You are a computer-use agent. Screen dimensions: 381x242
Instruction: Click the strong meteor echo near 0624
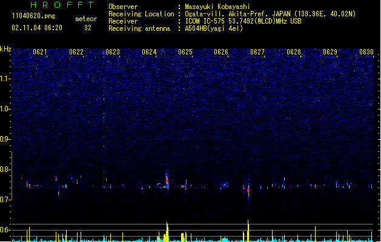(167, 181)
